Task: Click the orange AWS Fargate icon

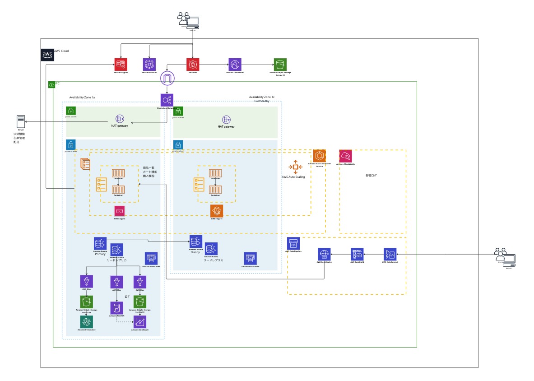Action: pos(217,211)
